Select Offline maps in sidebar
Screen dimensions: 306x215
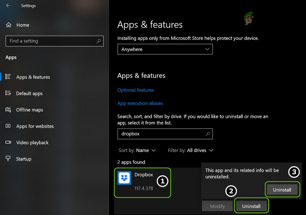30,110
